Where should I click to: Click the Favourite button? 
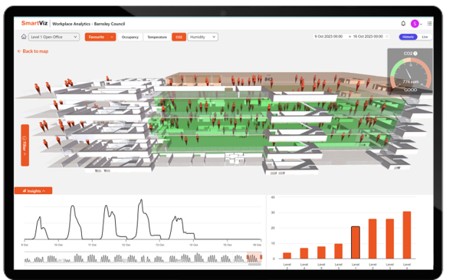[97, 37]
